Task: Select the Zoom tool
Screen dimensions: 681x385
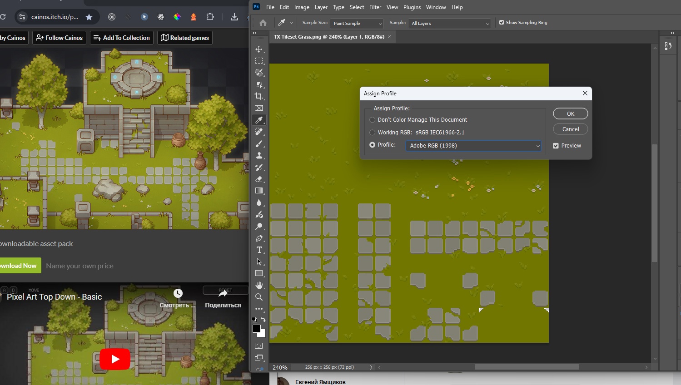Action: (259, 297)
